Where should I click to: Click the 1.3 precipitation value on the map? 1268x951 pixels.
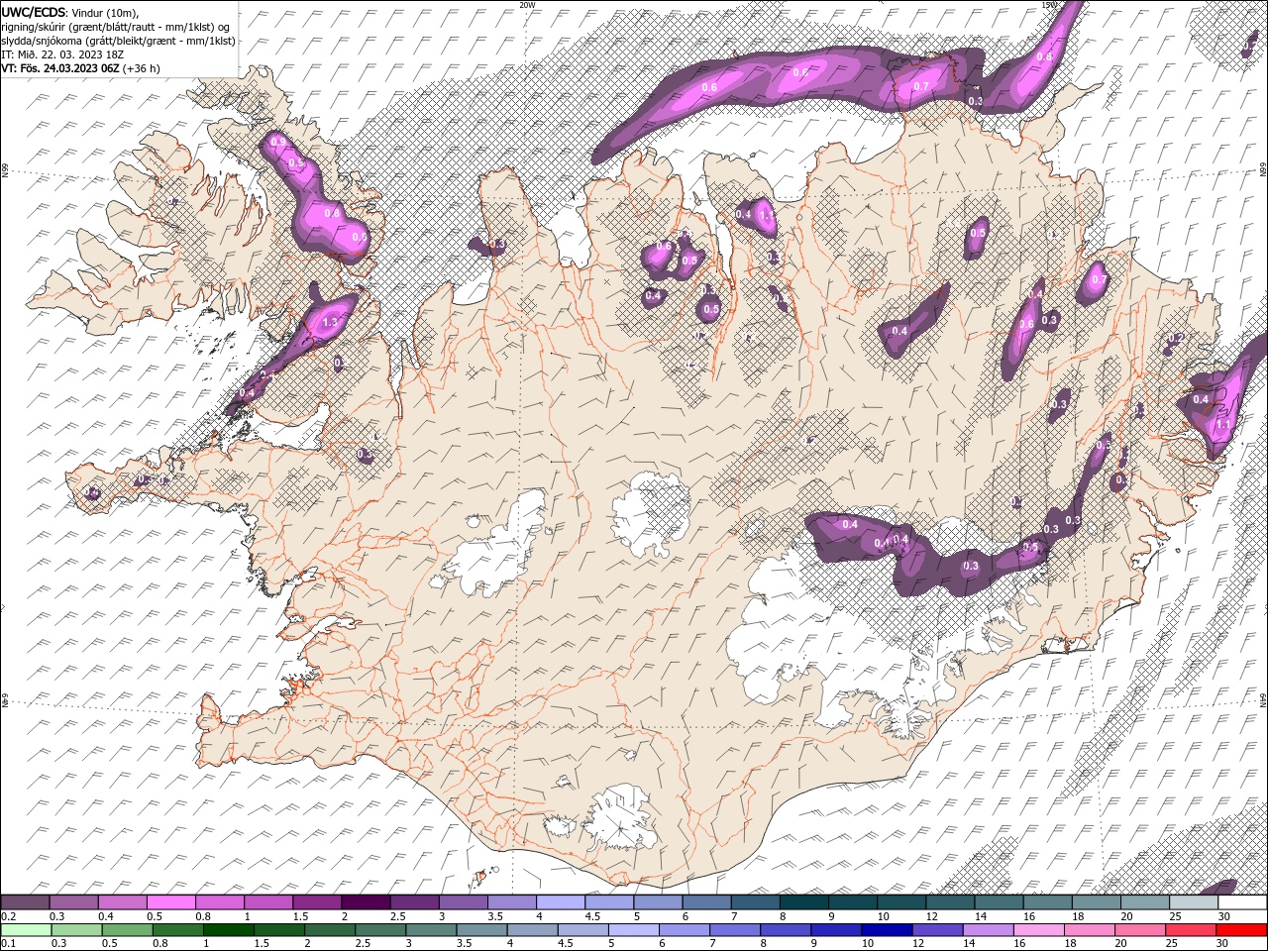tap(331, 322)
